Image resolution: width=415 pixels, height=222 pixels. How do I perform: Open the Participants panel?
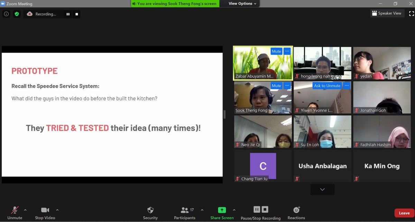click(x=185, y=213)
